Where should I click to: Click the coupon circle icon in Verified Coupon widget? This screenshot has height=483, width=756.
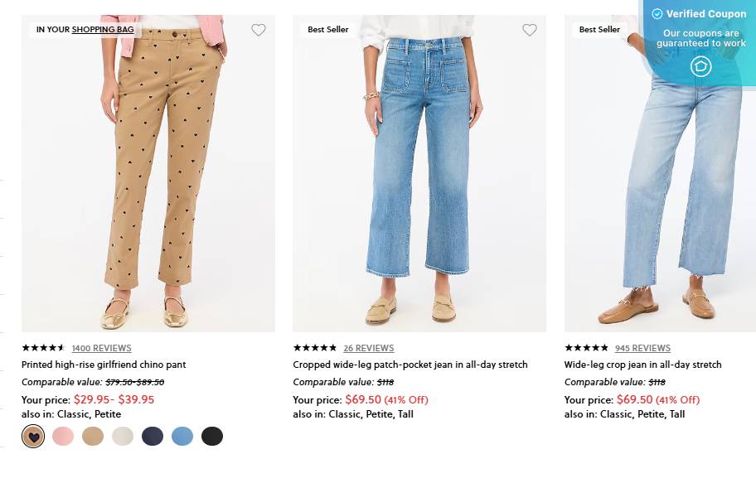pyautogui.click(x=700, y=66)
